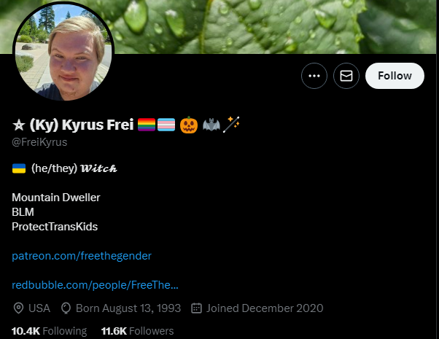439x339 pixels.
Task: Send a direct message via envelope icon
Action: coord(346,76)
